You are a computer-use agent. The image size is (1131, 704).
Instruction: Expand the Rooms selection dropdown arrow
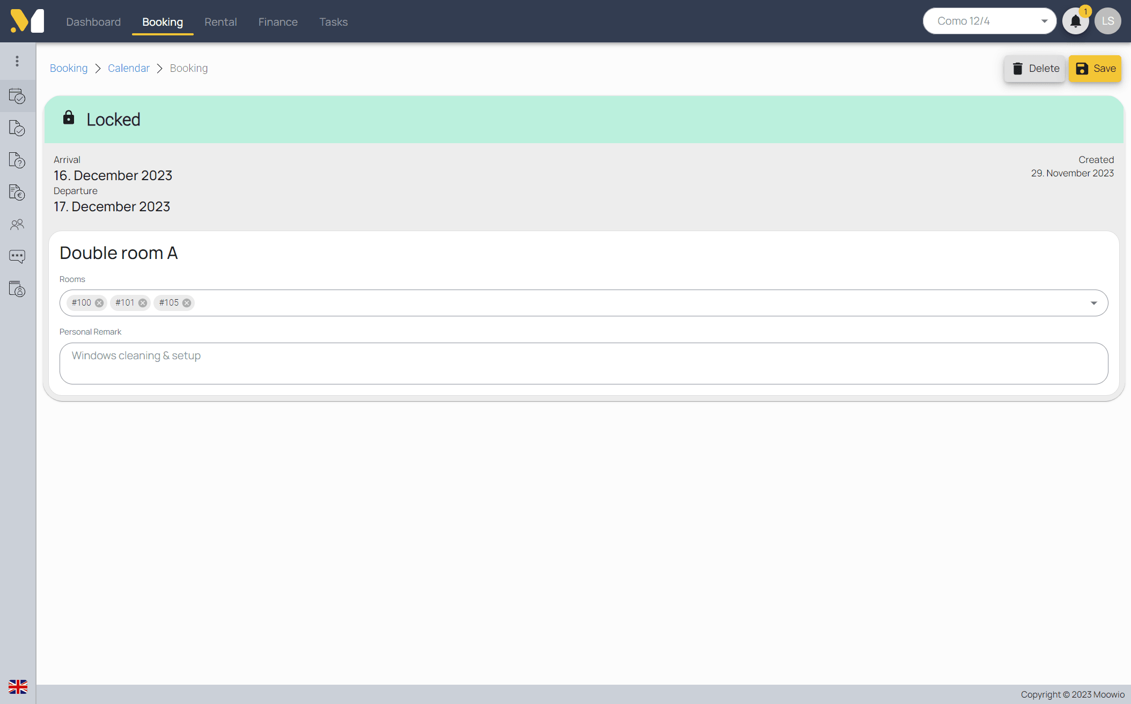[1093, 303]
